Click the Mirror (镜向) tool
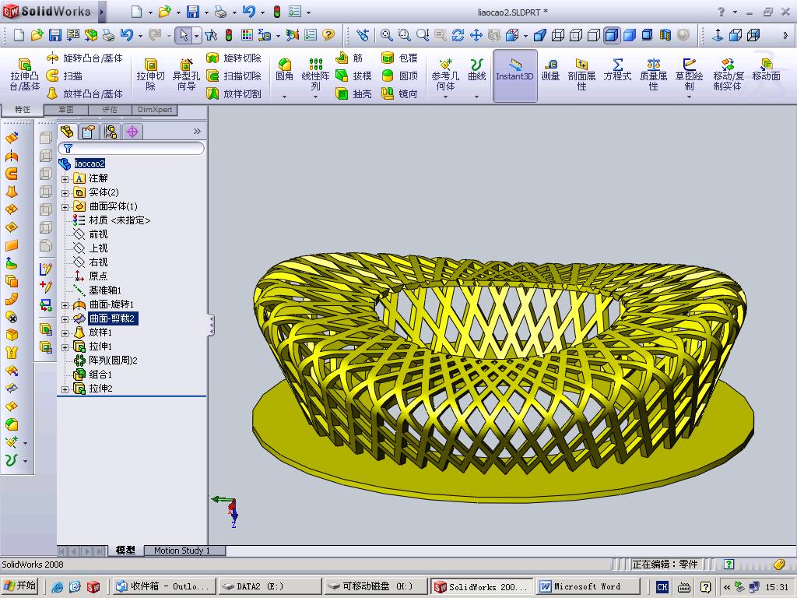The height and width of the screenshot is (598, 797). tap(399, 93)
